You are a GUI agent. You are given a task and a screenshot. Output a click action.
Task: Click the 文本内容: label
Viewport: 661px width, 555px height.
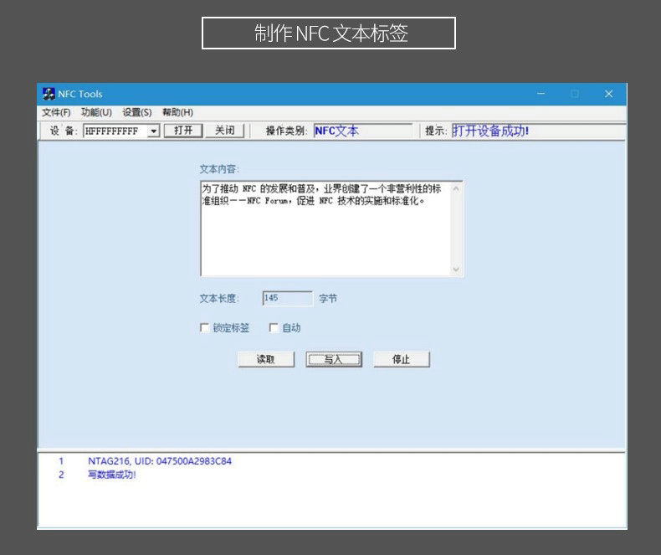pos(219,169)
